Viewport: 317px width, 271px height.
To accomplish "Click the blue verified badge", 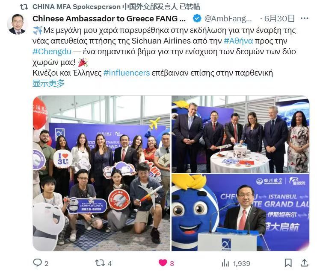I will click(197, 18).
